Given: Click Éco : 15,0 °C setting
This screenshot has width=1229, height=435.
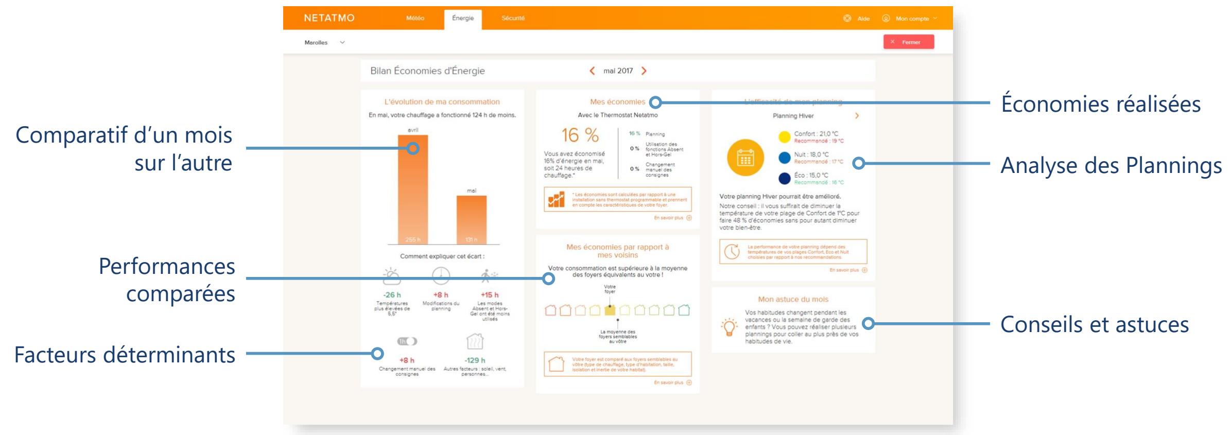Looking at the screenshot, I should click(811, 176).
